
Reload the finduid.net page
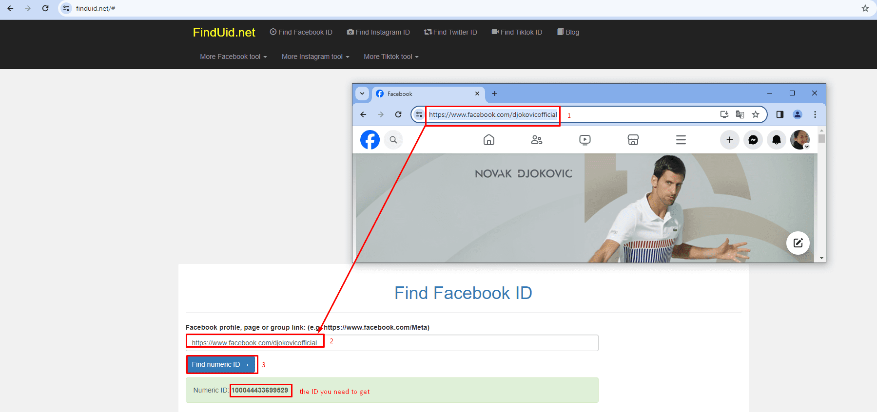tap(45, 8)
